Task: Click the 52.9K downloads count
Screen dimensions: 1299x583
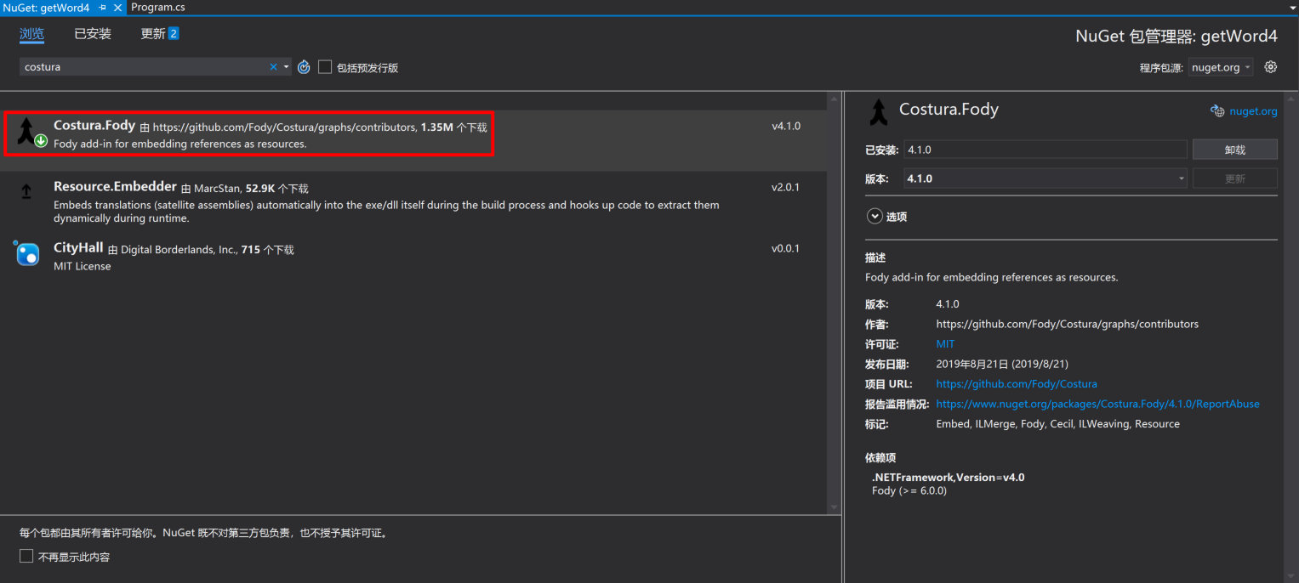Action: pos(260,189)
